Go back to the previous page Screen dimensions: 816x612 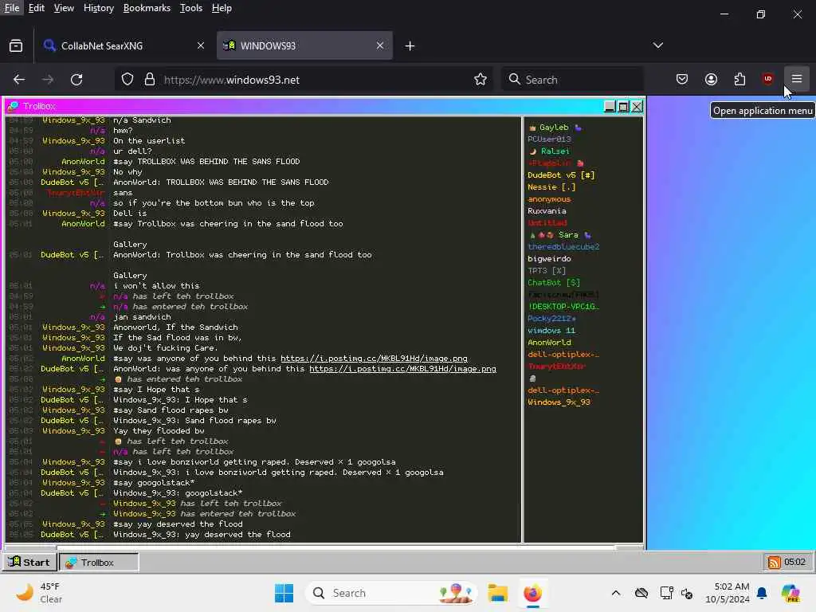click(x=19, y=79)
